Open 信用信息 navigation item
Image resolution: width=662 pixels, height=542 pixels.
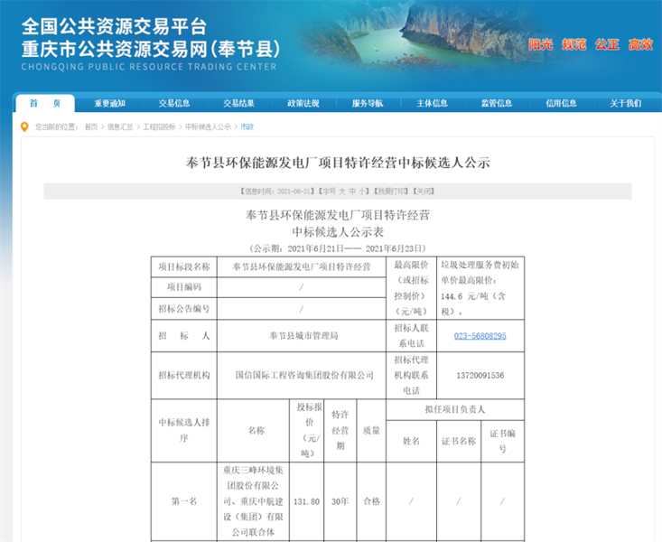(x=561, y=103)
